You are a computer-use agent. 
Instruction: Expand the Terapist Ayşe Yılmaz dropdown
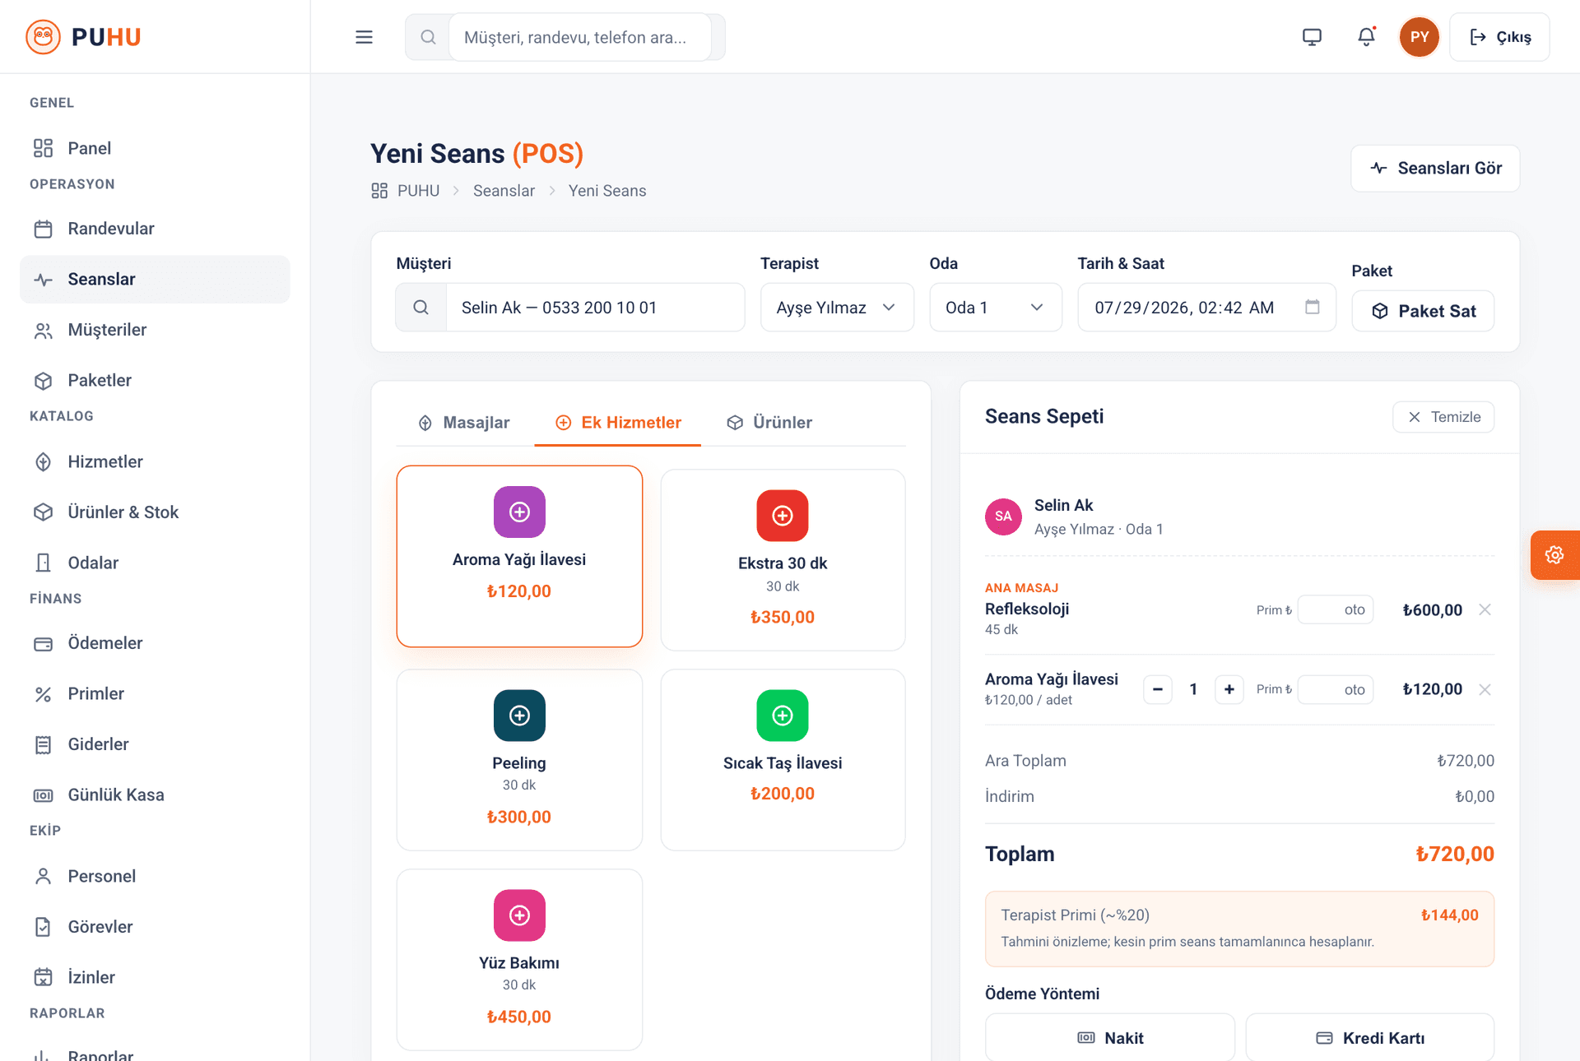coord(837,308)
